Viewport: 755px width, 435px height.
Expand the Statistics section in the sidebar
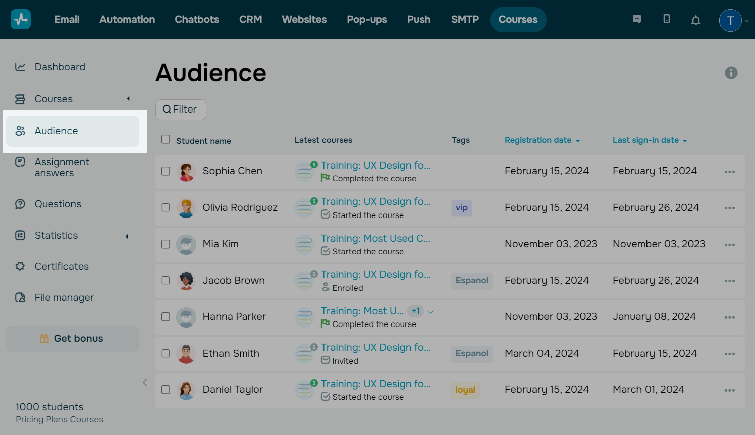click(x=126, y=236)
